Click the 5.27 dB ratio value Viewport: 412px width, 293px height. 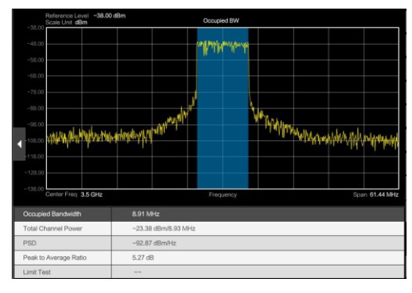(143, 258)
